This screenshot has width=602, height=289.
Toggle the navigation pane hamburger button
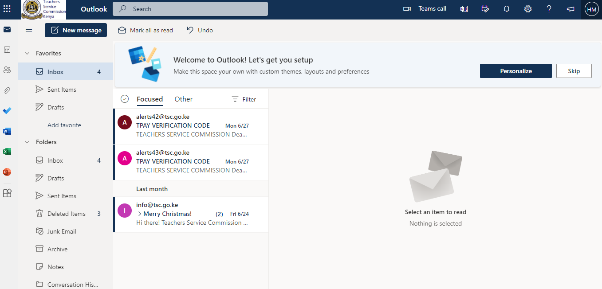pos(29,31)
